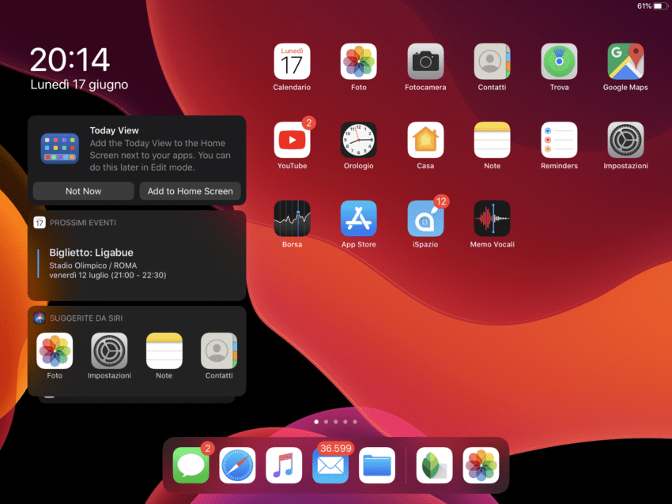Open the YouTube app
The height and width of the screenshot is (504, 672).
tap(292, 140)
